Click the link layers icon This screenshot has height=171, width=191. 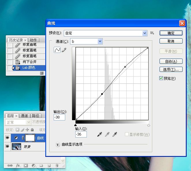tap(10, 166)
